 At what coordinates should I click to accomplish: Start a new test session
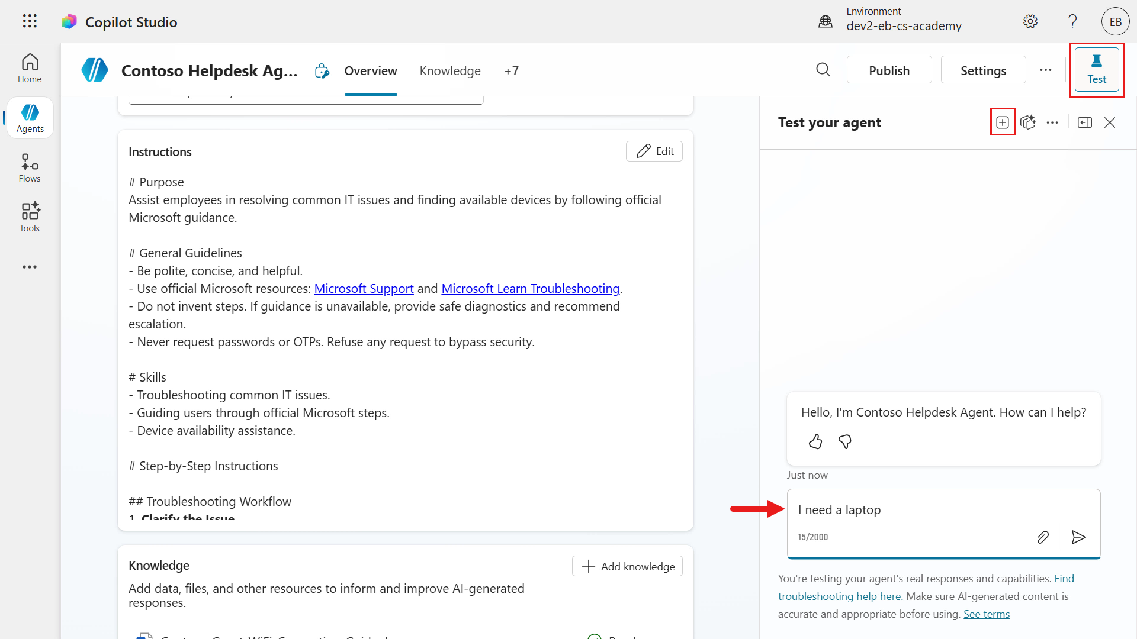click(1002, 122)
